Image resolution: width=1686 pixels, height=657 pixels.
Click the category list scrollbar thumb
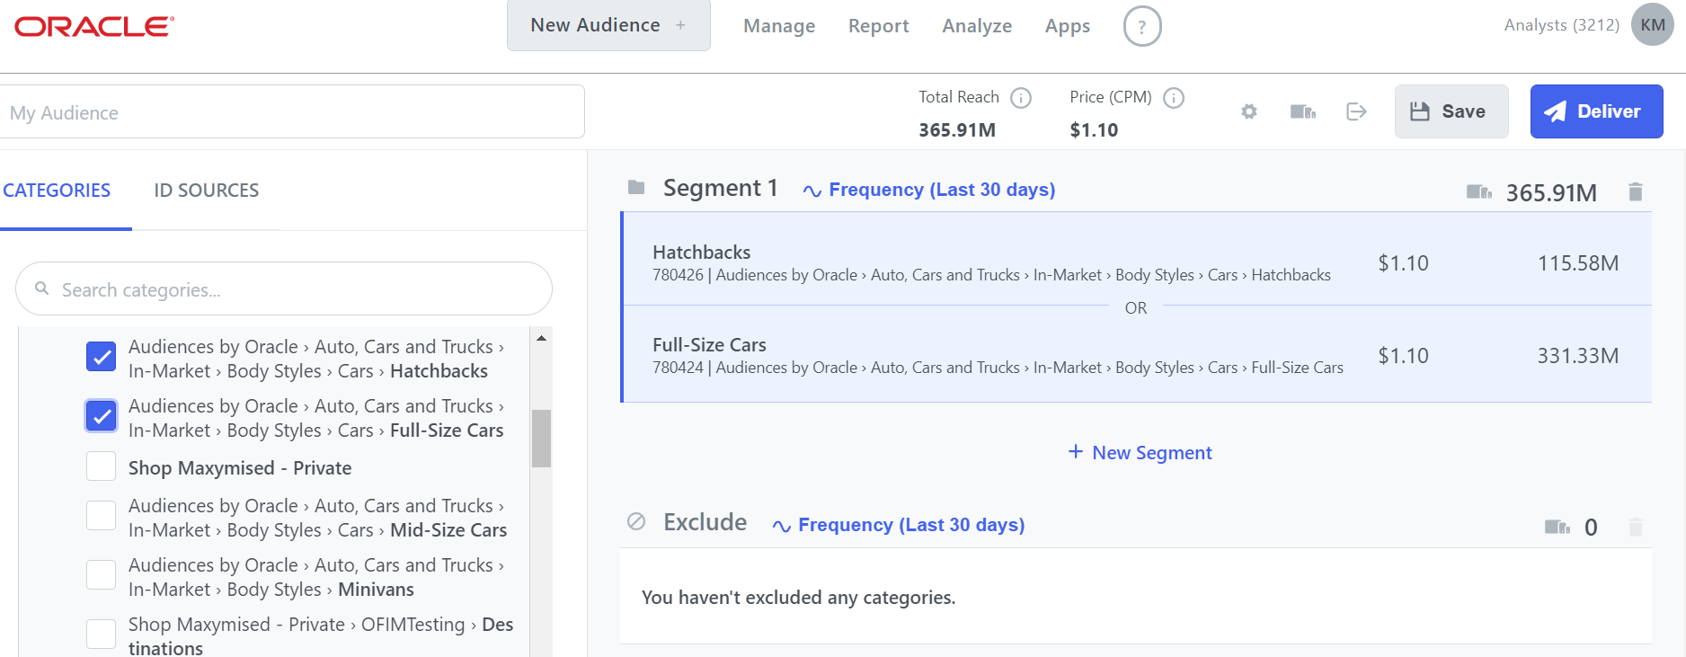tap(541, 439)
